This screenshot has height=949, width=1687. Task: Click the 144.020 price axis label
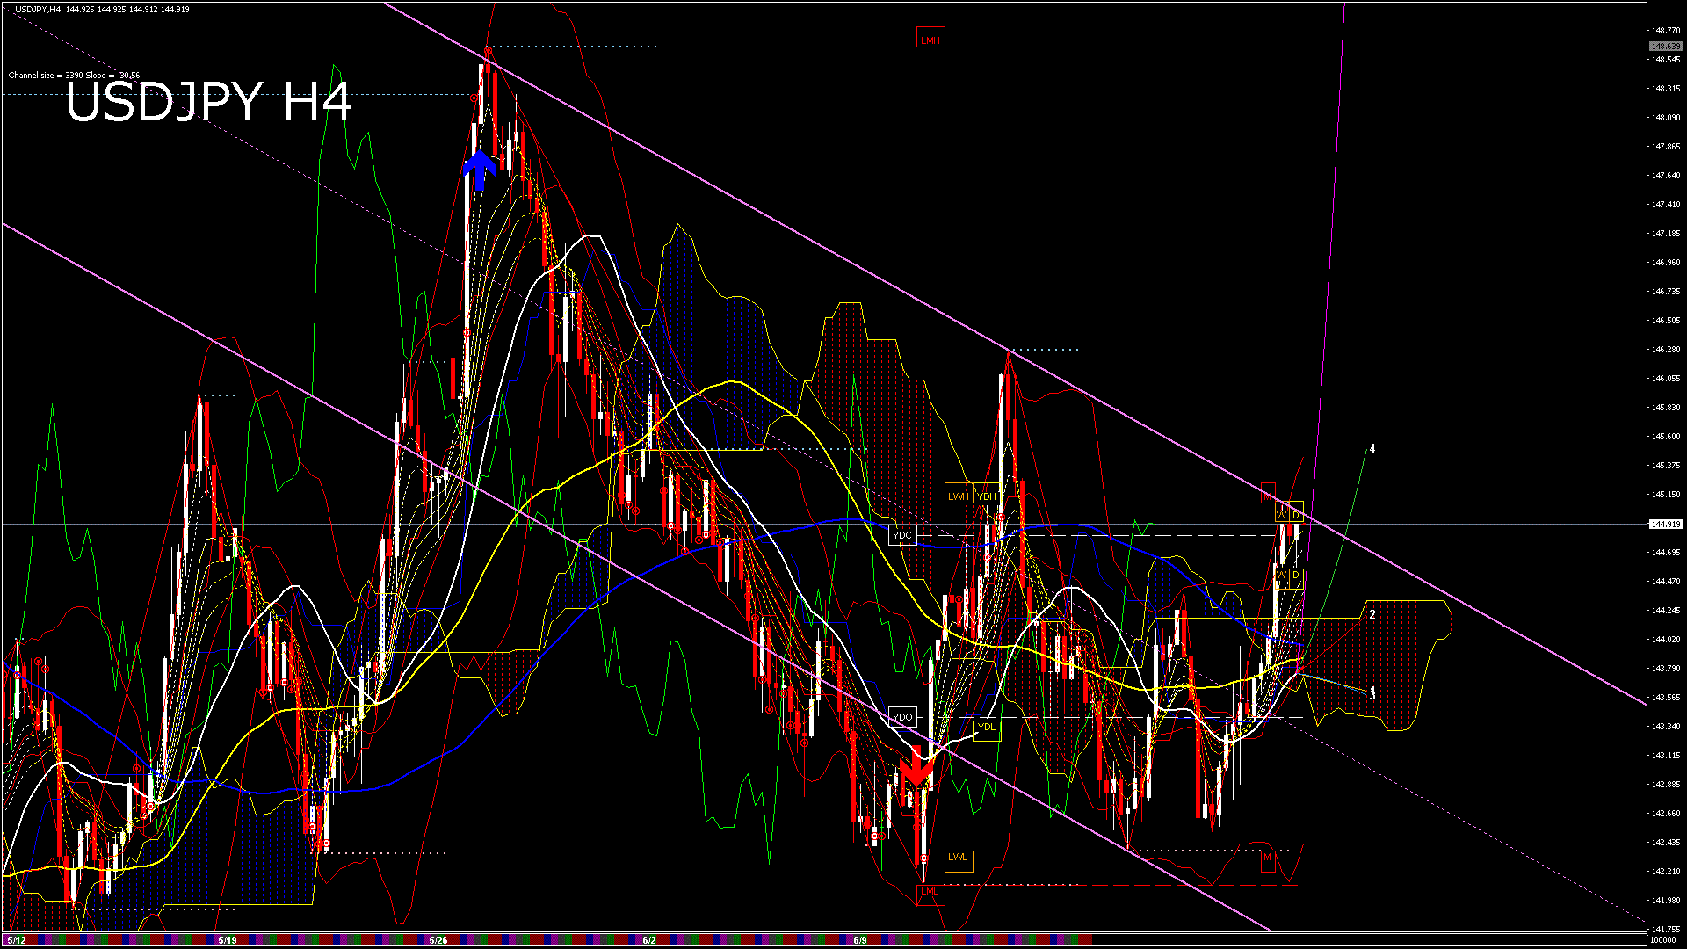click(x=1666, y=640)
